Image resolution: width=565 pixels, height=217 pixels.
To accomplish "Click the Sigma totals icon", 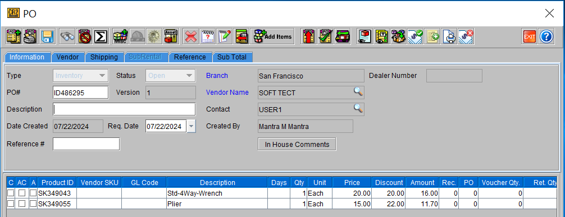I will pyautogui.click(x=101, y=36).
